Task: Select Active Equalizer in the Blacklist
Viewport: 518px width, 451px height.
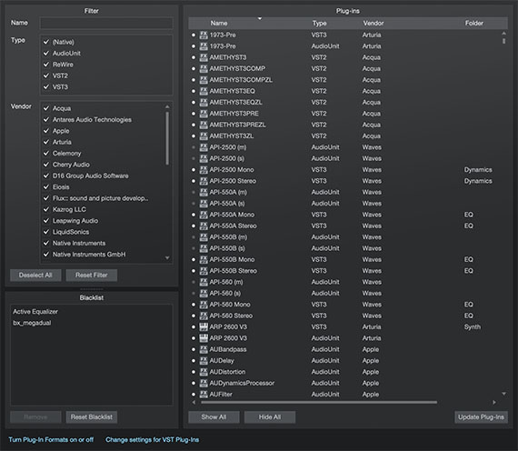Action: (35, 312)
